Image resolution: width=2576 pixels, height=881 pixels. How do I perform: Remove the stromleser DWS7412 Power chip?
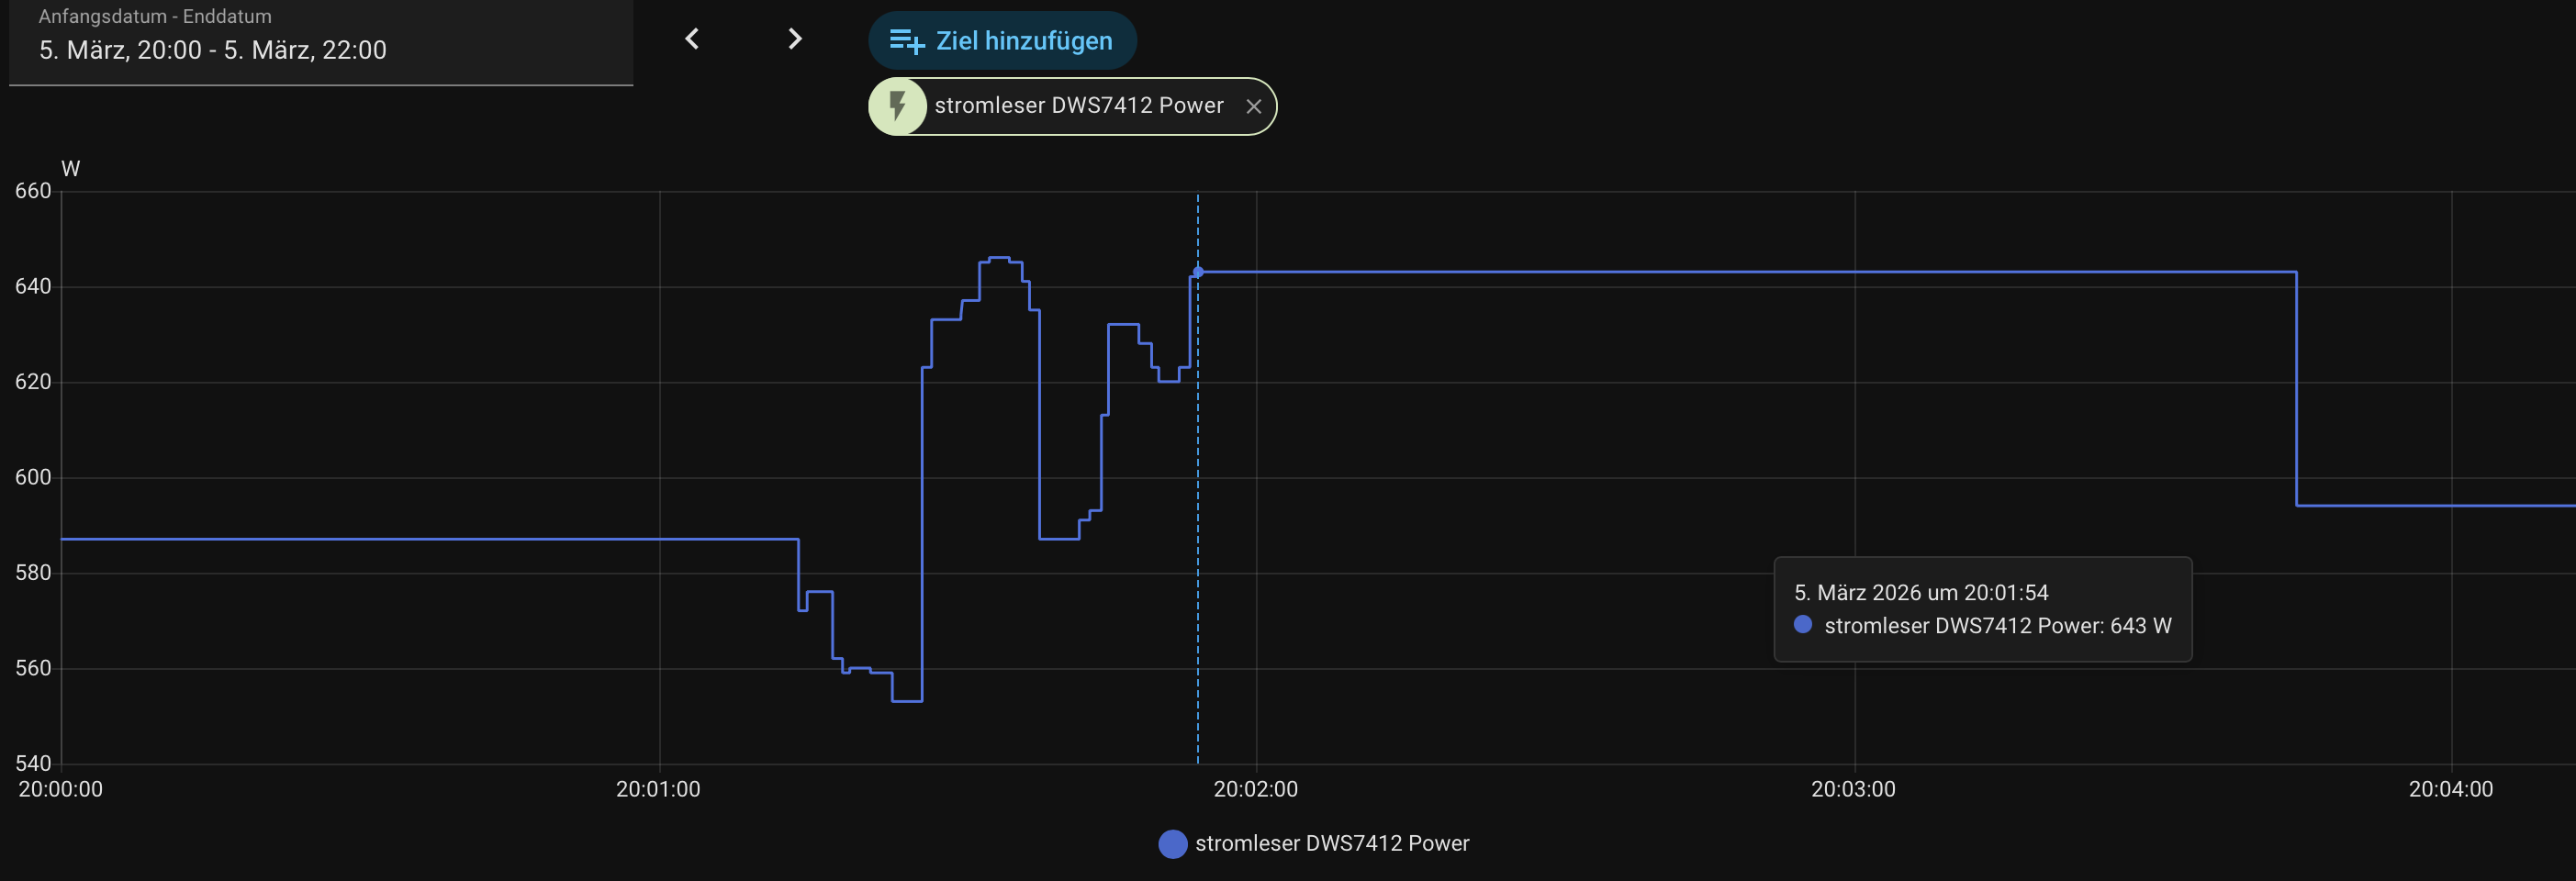[x=1253, y=107]
